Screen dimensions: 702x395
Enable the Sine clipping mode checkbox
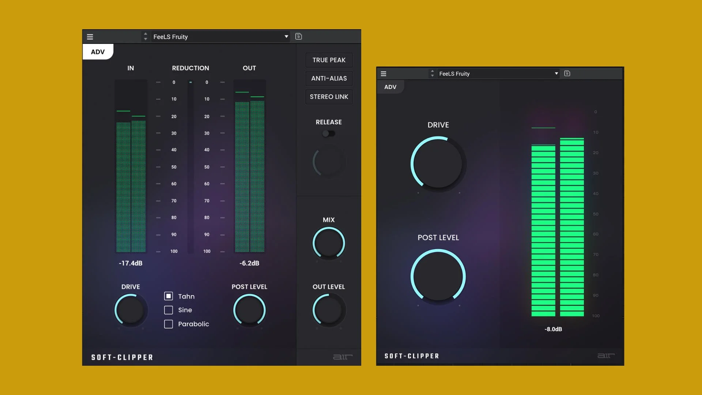[x=169, y=310]
